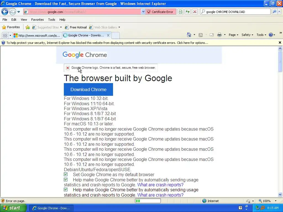Open the Safety command menu
Image resolution: width=283 pixels, height=212 pixels.
247,35
